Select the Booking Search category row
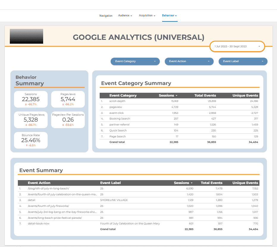This screenshot has width=277, height=247. (x=179, y=119)
